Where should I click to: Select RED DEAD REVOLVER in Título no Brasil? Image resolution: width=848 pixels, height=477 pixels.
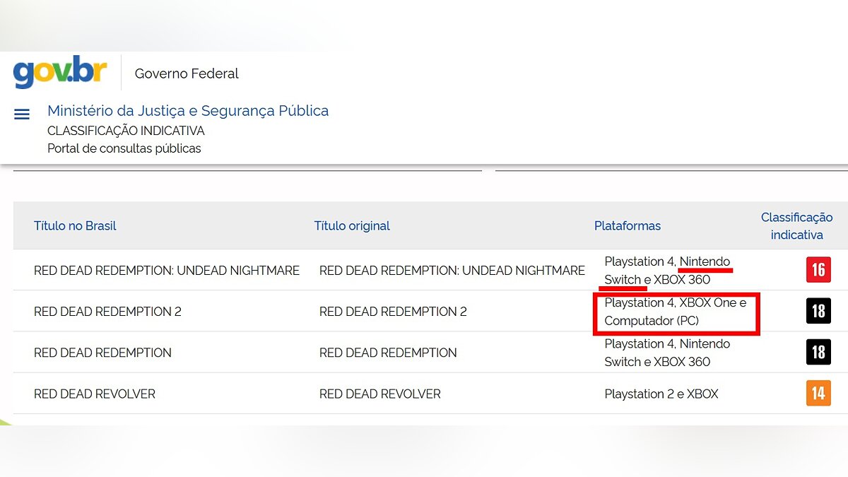click(x=95, y=394)
